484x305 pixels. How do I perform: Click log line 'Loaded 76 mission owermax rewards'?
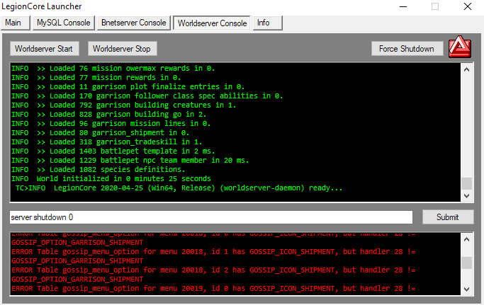(x=113, y=68)
